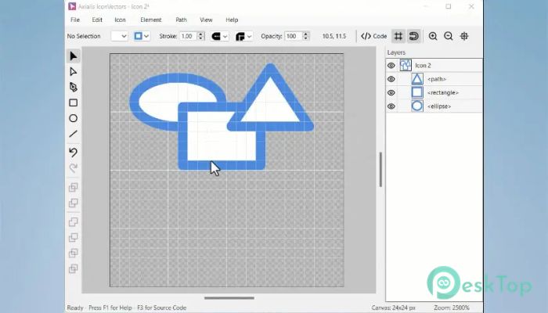Select the Line tool

pyautogui.click(x=73, y=134)
